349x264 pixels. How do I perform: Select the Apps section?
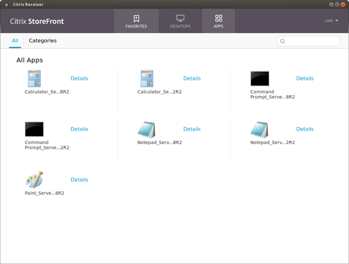[218, 21]
